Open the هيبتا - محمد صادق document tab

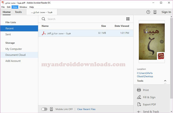[42, 12]
